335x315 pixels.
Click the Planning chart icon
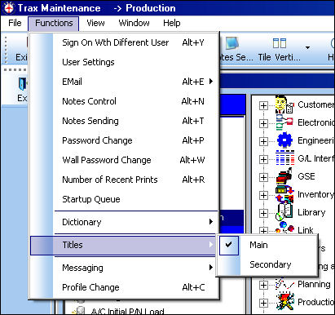[284, 285]
